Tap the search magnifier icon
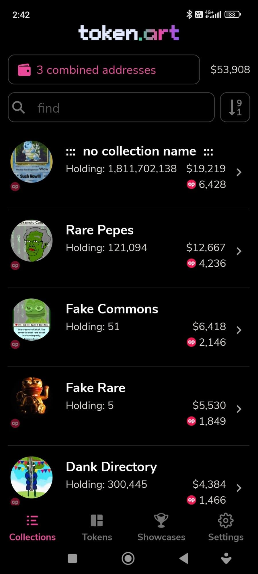258x574 pixels. (19, 108)
